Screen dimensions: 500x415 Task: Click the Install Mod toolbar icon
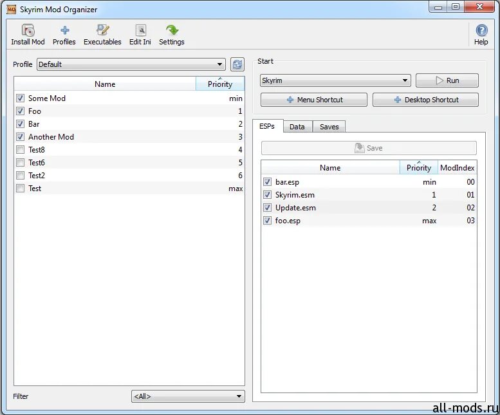click(x=28, y=35)
